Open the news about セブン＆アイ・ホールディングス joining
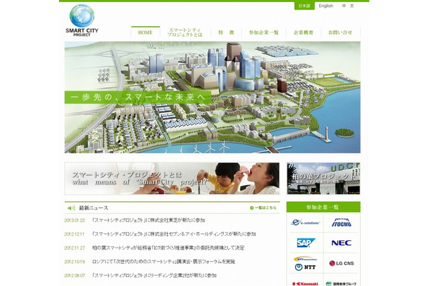This screenshot has width=429, height=286. click(x=174, y=234)
